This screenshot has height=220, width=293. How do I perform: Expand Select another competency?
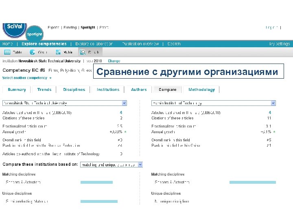tap(27, 78)
